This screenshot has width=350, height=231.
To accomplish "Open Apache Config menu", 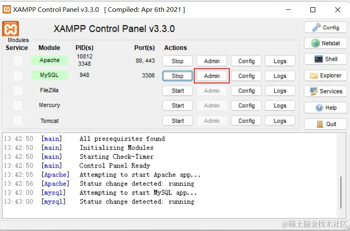I will pos(246,61).
